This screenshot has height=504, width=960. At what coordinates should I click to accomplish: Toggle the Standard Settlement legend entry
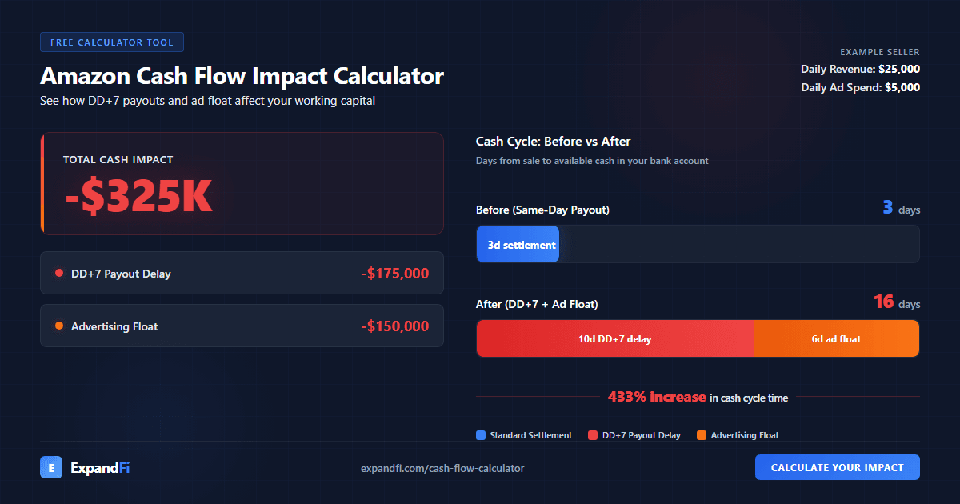[x=524, y=435]
